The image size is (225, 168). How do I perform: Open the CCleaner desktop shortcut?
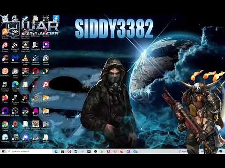coord(5,59)
